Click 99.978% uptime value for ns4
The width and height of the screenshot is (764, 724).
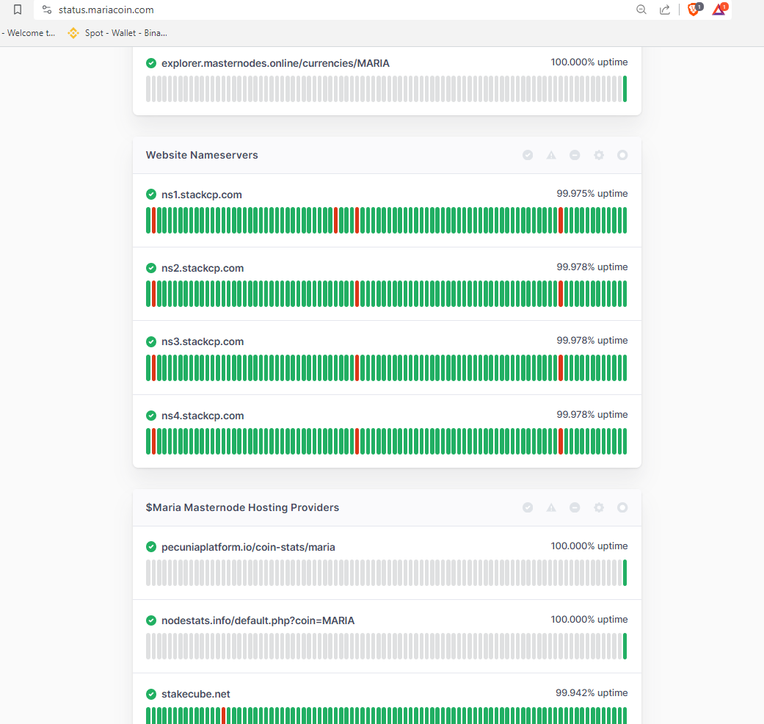(x=592, y=414)
